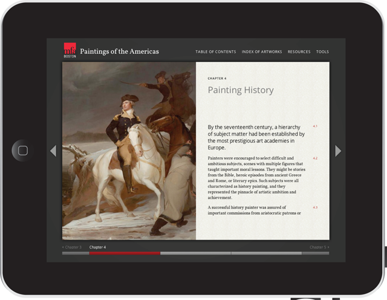387x300 pixels.
Task: Click paragraph marker 4.1
Action: (315, 126)
